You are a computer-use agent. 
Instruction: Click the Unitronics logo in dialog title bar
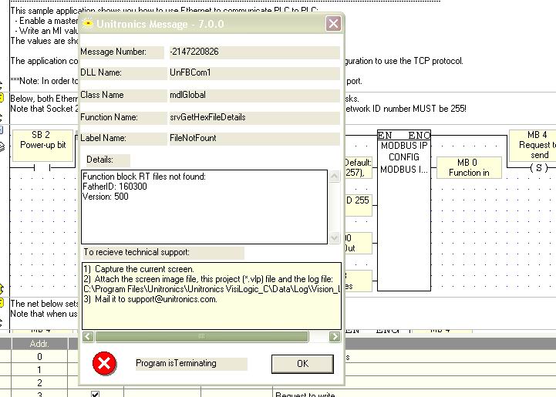pos(87,23)
